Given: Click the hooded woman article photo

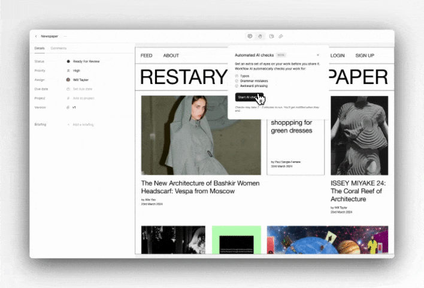Looking at the screenshot, I should (201, 135).
